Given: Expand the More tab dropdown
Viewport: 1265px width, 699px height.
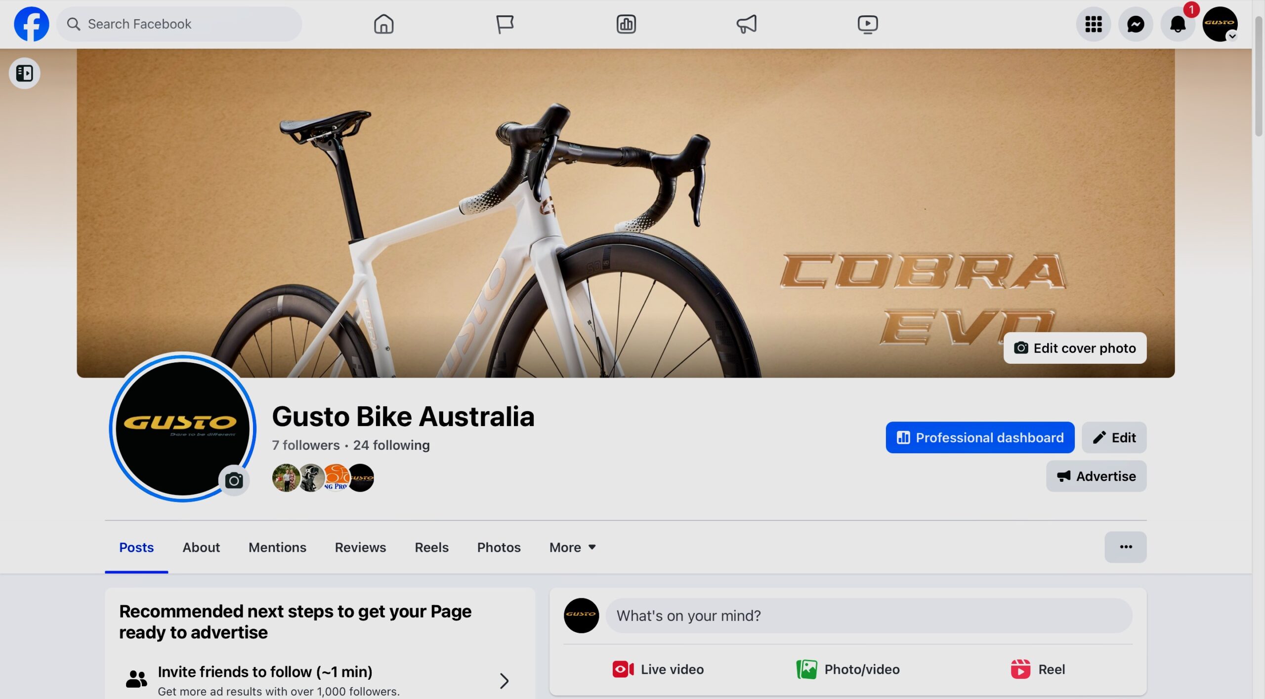Looking at the screenshot, I should 572,547.
